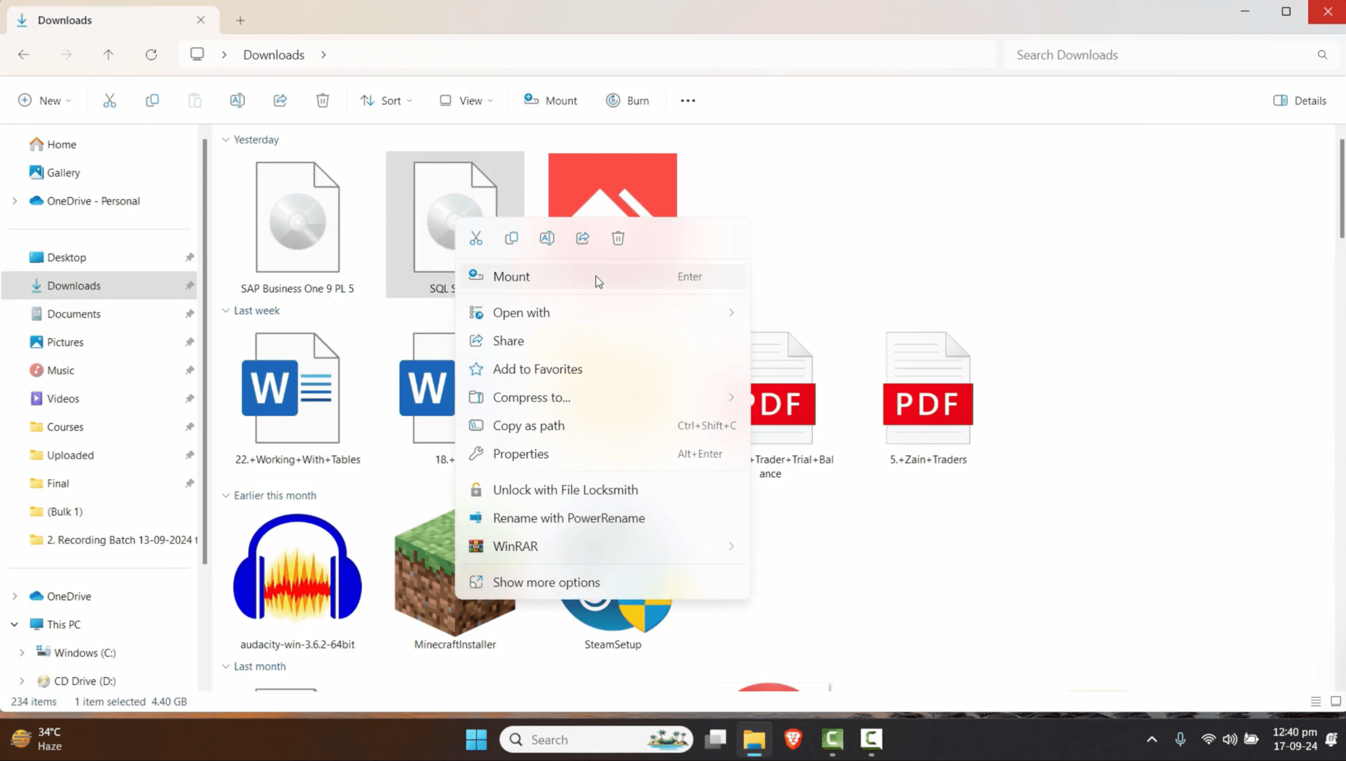Click the Delete trash icon in context menu

pos(618,238)
